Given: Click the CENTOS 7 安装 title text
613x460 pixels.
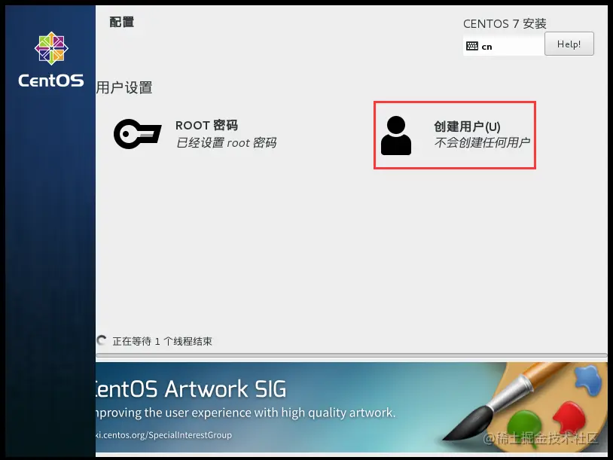Looking at the screenshot, I should 505,24.
